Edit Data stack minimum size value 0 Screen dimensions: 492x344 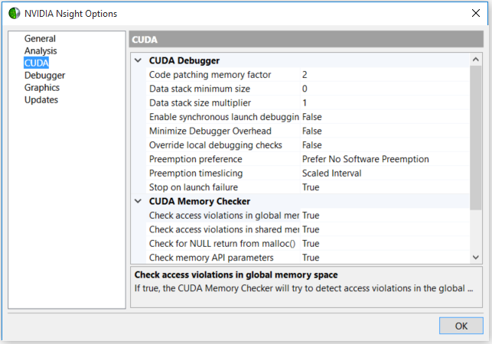pyautogui.click(x=385, y=89)
